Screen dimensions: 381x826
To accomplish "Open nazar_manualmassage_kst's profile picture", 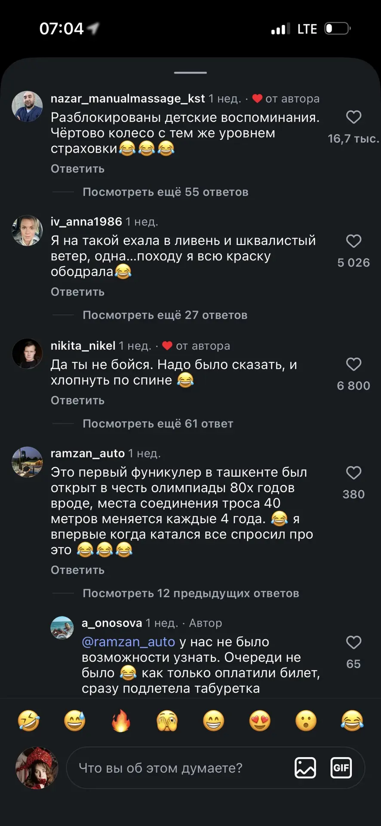I will click(x=27, y=106).
